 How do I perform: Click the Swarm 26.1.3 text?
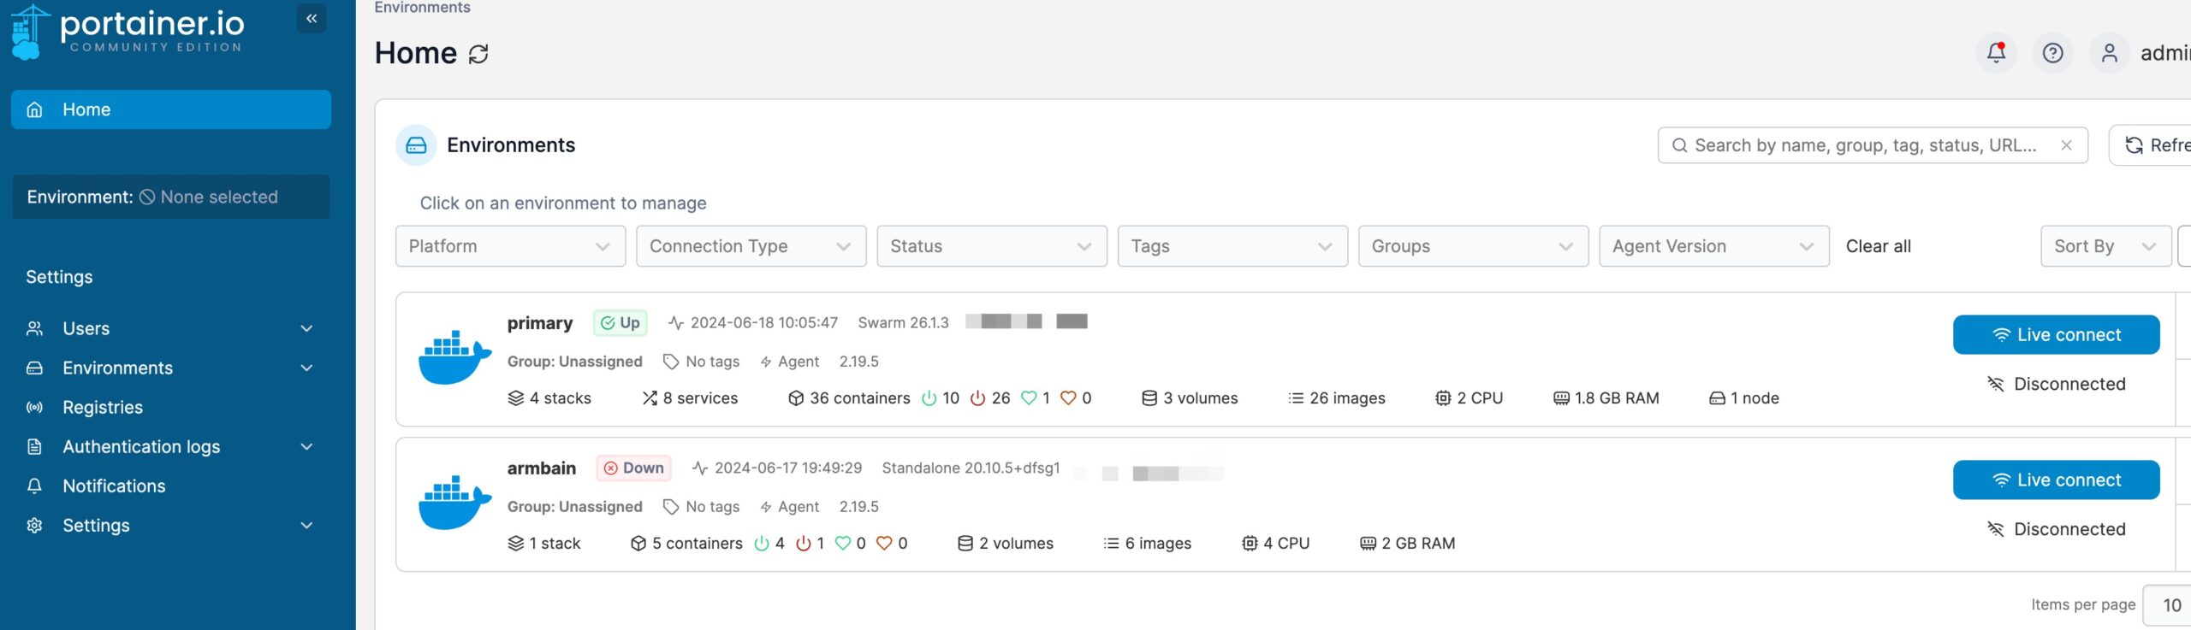[x=903, y=323]
